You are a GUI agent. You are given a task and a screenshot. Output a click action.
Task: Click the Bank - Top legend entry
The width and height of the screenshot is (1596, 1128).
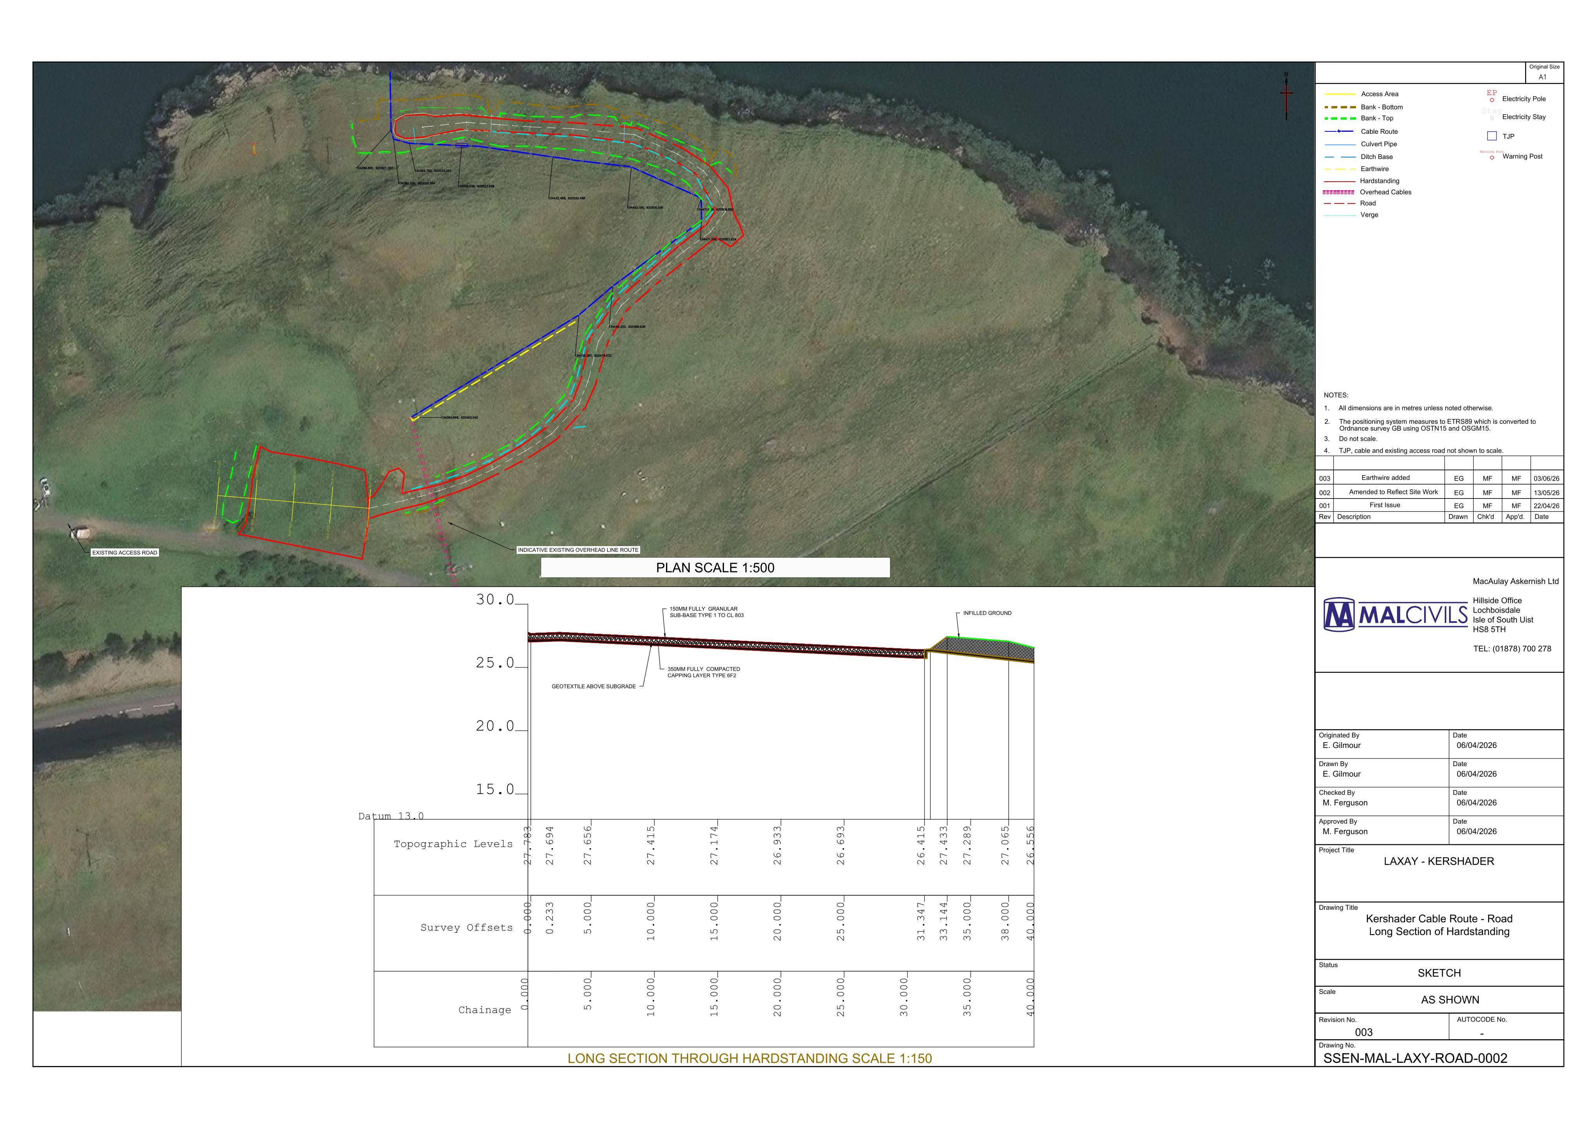[1359, 118]
